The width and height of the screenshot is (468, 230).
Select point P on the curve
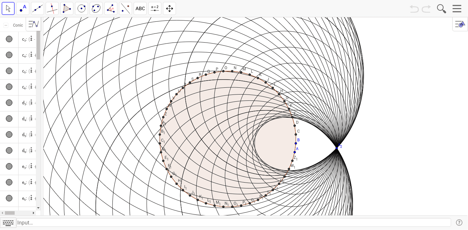214,72
